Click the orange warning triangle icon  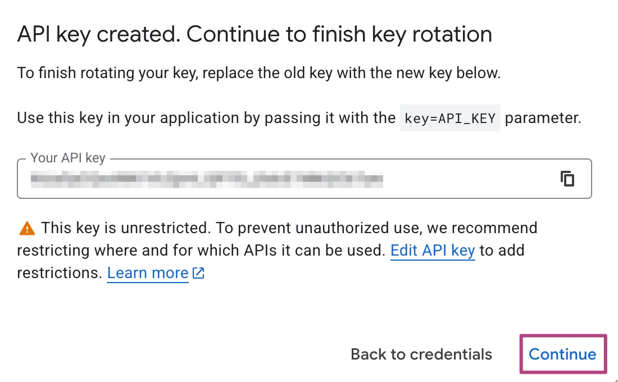26,229
